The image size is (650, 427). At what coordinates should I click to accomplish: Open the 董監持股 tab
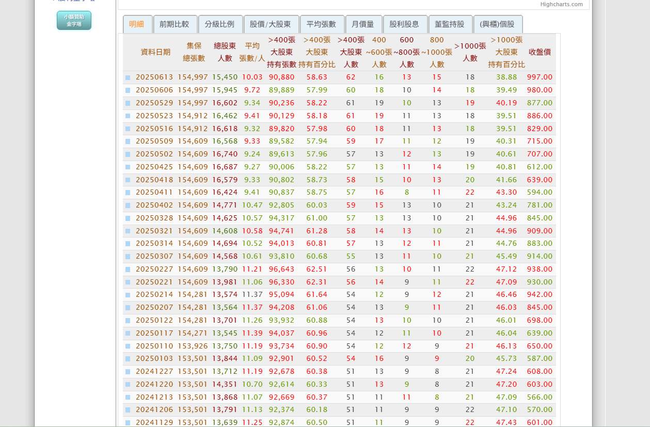click(450, 24)
